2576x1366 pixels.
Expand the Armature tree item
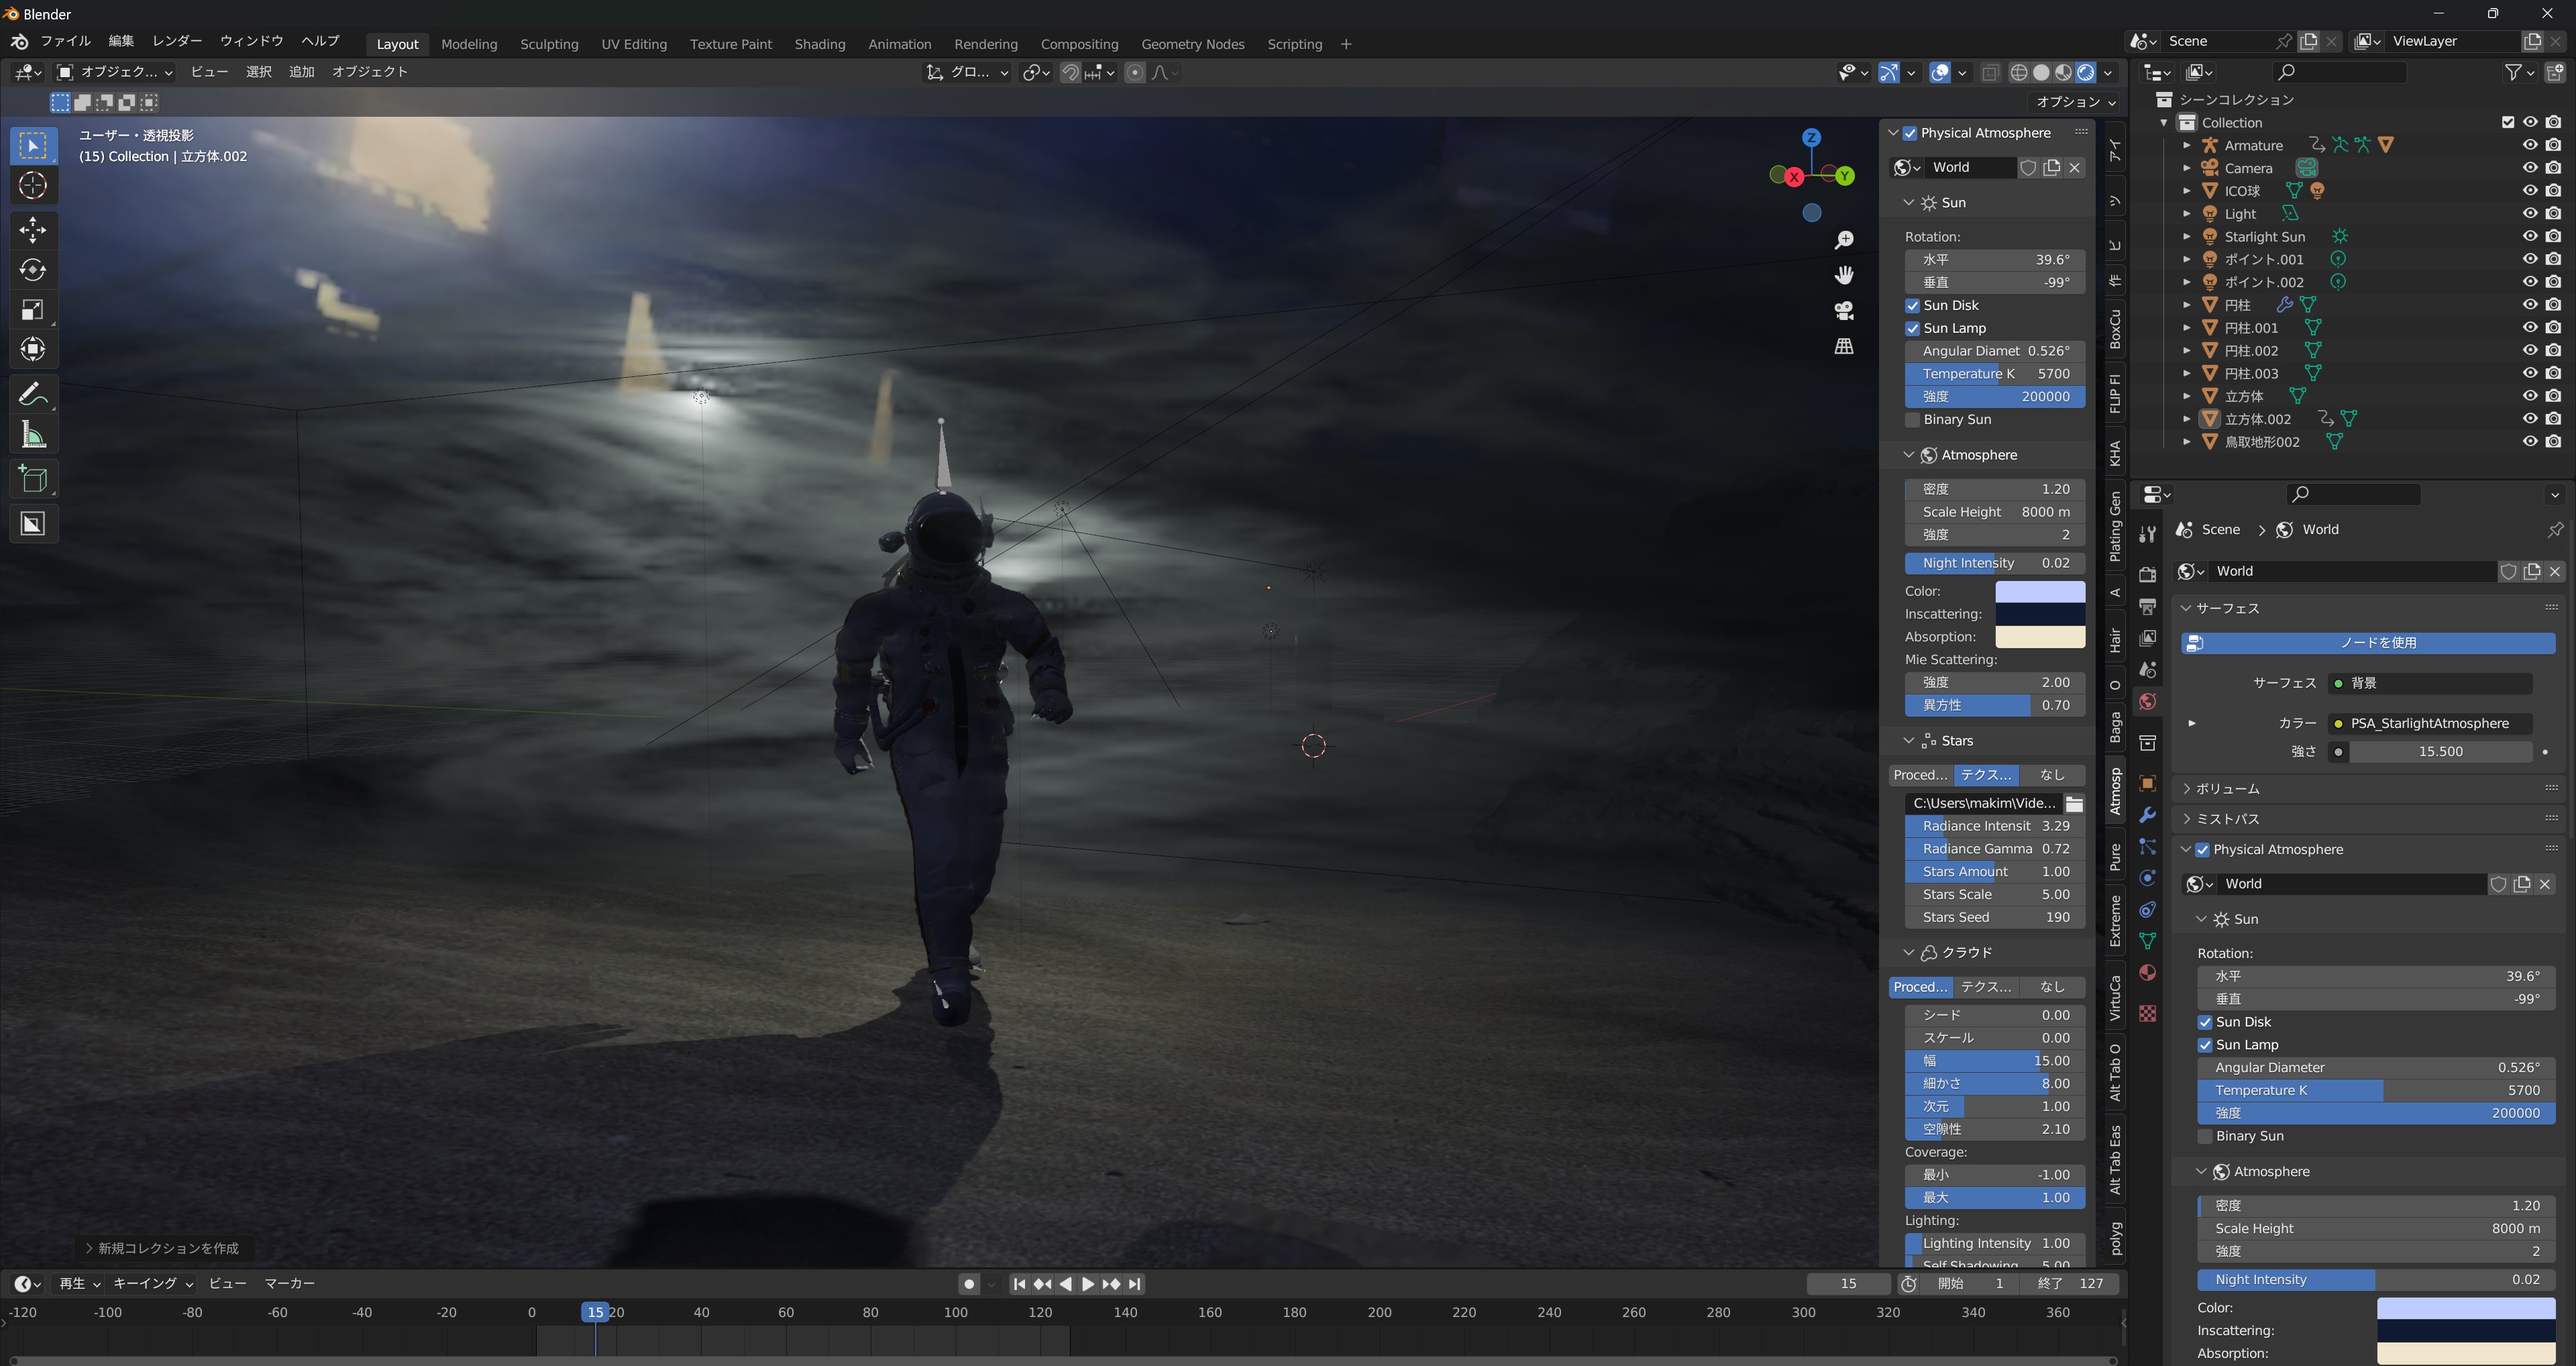point(2186,146)
